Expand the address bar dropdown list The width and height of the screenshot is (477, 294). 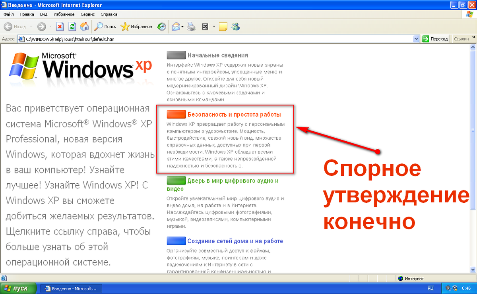tap(416, 39)
